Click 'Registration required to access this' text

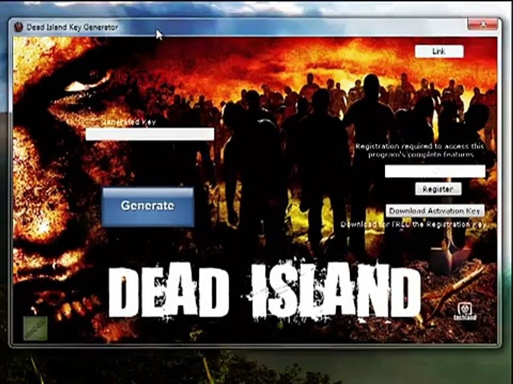point(420,146)
